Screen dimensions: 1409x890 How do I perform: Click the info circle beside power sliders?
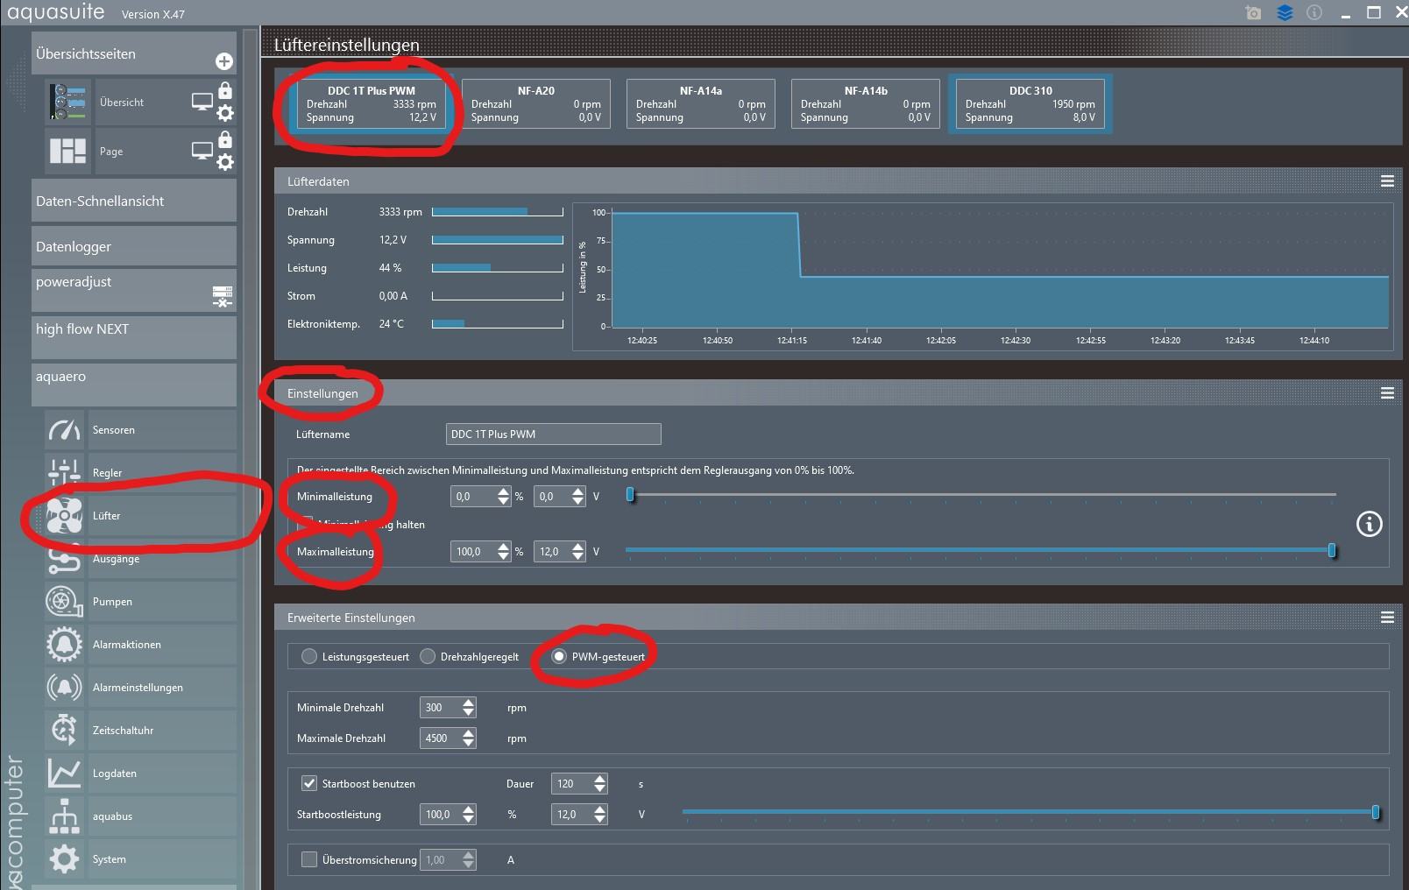coord(1369,524)
